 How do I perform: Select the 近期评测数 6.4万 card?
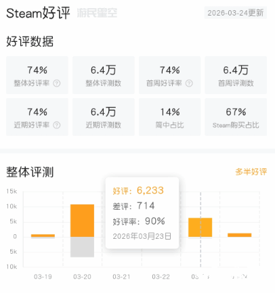pyautogui.click(x=104, y=117)
